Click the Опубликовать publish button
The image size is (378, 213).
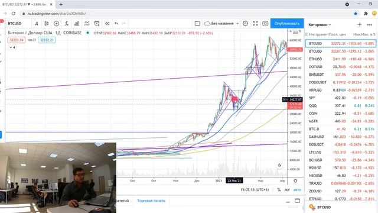tap(287, 24)
